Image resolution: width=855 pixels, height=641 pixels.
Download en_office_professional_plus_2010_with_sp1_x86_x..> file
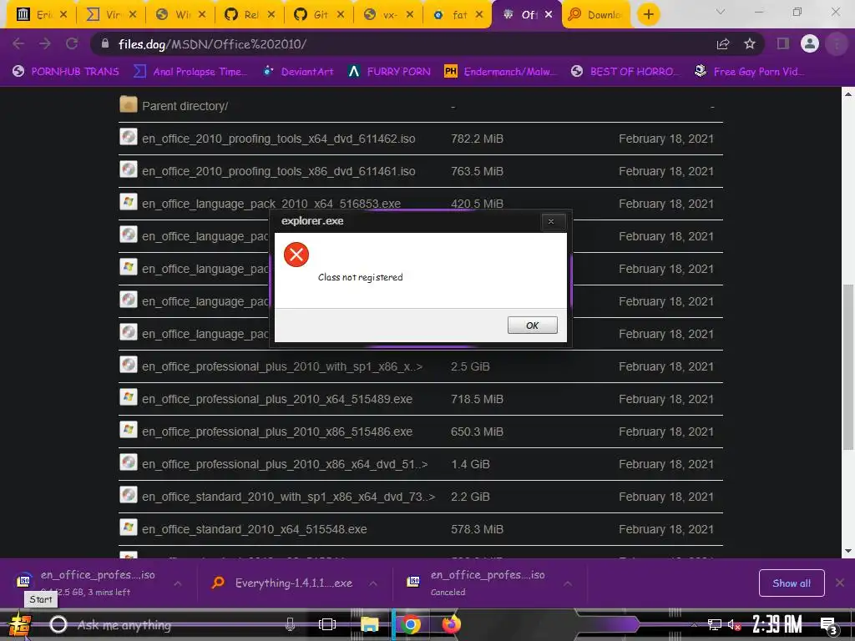pos(282,366)
